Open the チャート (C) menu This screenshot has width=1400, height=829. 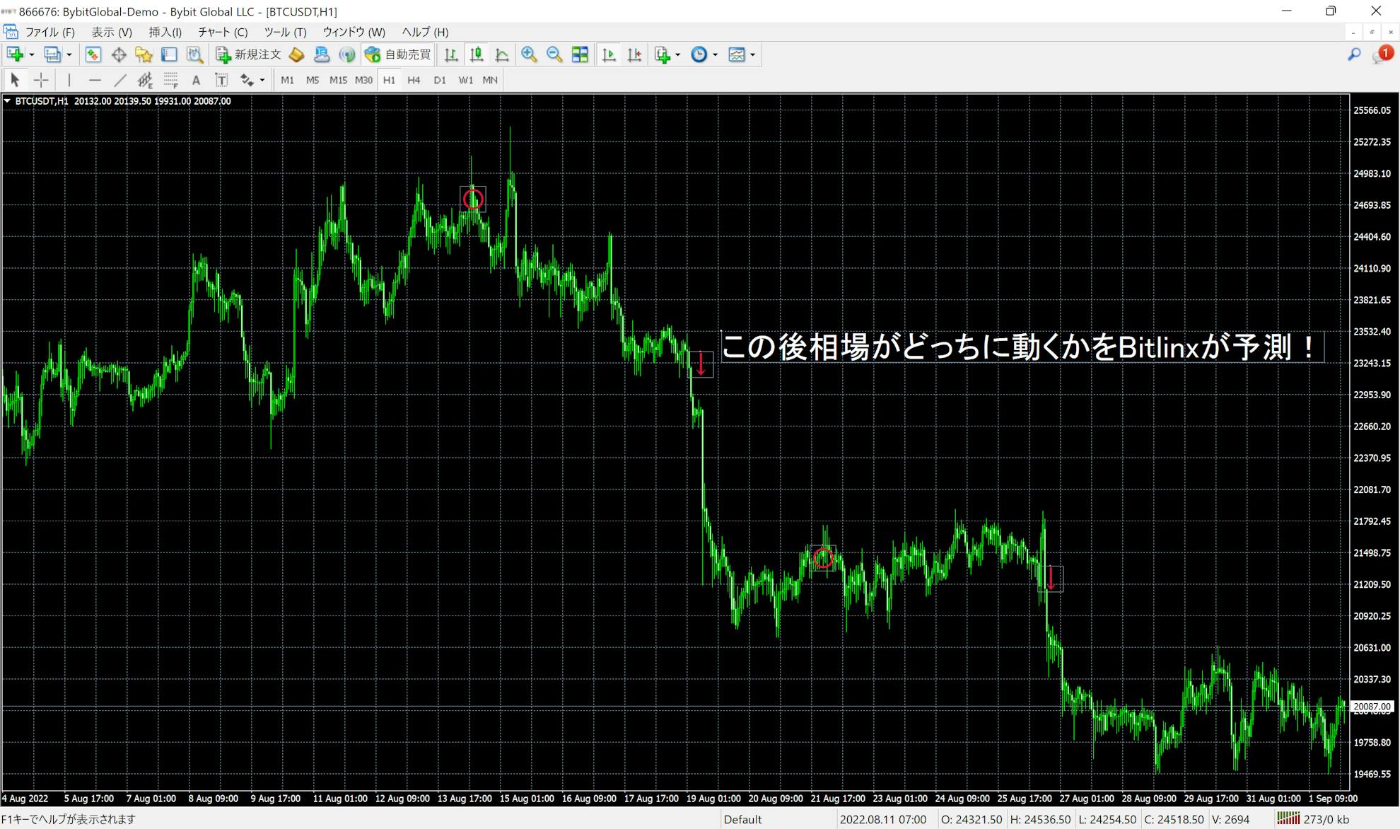223,32
